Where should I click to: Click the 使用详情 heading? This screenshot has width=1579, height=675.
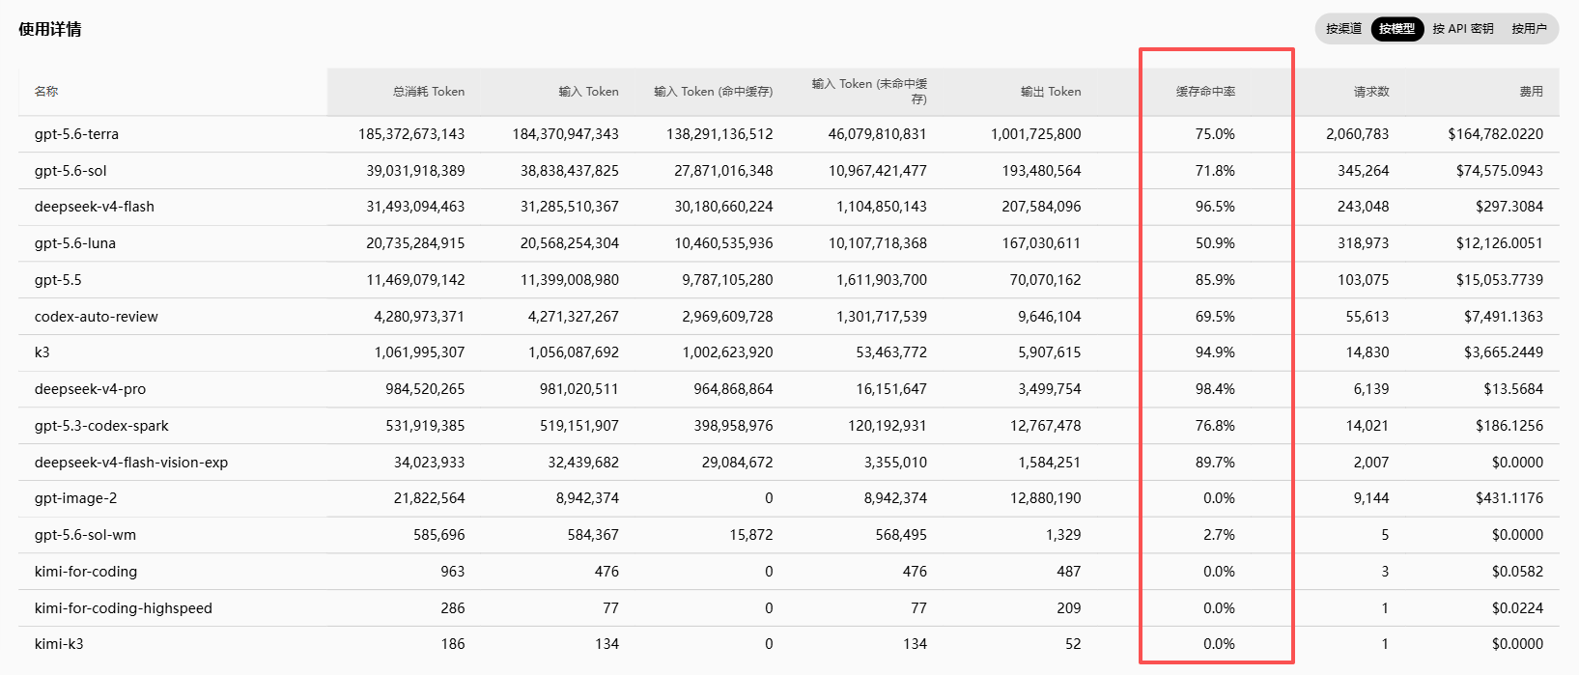[50, 29]
